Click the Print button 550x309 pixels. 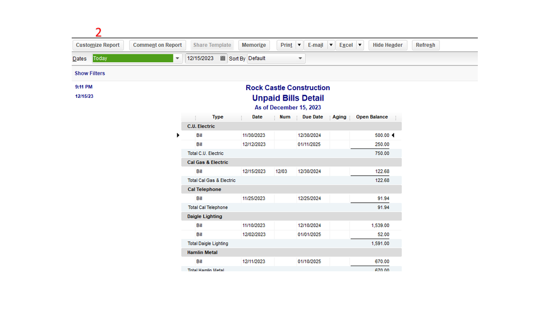(286, 45)
